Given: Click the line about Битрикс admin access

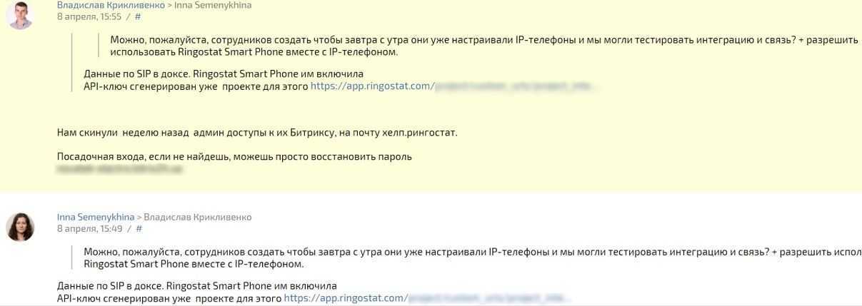Looking at the screenshot, I should pos(257,133).
